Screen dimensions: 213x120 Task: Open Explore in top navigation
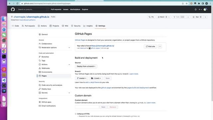tap(85, 9)
